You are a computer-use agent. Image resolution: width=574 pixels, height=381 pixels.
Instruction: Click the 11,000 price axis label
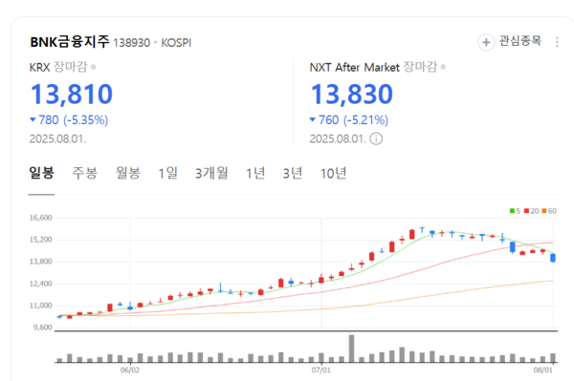(40, 306)
